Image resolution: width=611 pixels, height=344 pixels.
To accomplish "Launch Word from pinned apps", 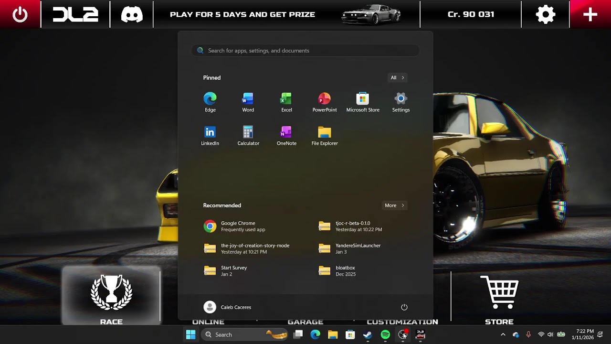I will pos(248,103).
